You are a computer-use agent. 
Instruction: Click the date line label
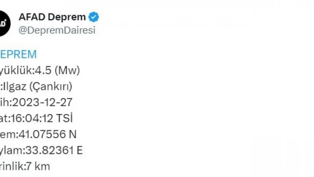pos(4,102)
